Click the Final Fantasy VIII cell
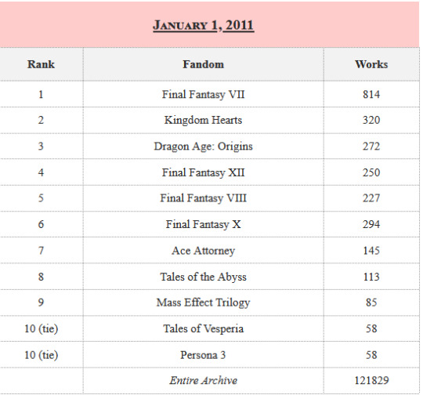The height and width of the screenshot is (395, 423). (x=204, y=198)
